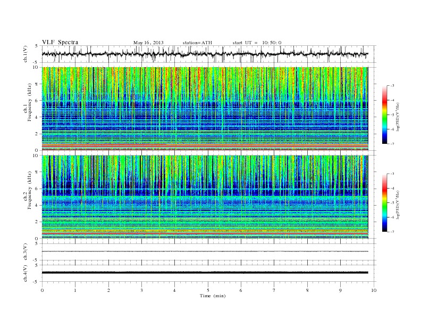The width and height of the screenshot is (421, 326).
Task: Click the ch.1 voltage waveform trace
Action: point(205,54)
